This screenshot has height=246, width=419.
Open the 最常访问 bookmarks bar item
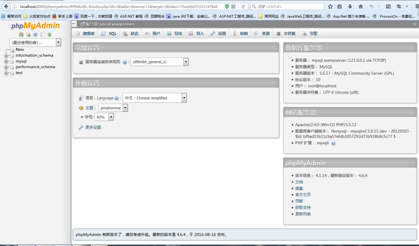click(x=11, y=16)
